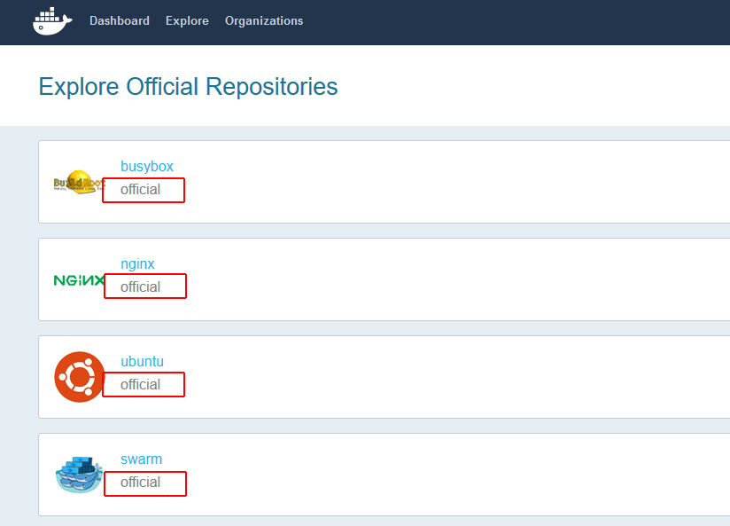Click the official label under nginx
Image resolution: width=730 pixels, height=526 pixels.
(x=141, y=287)
